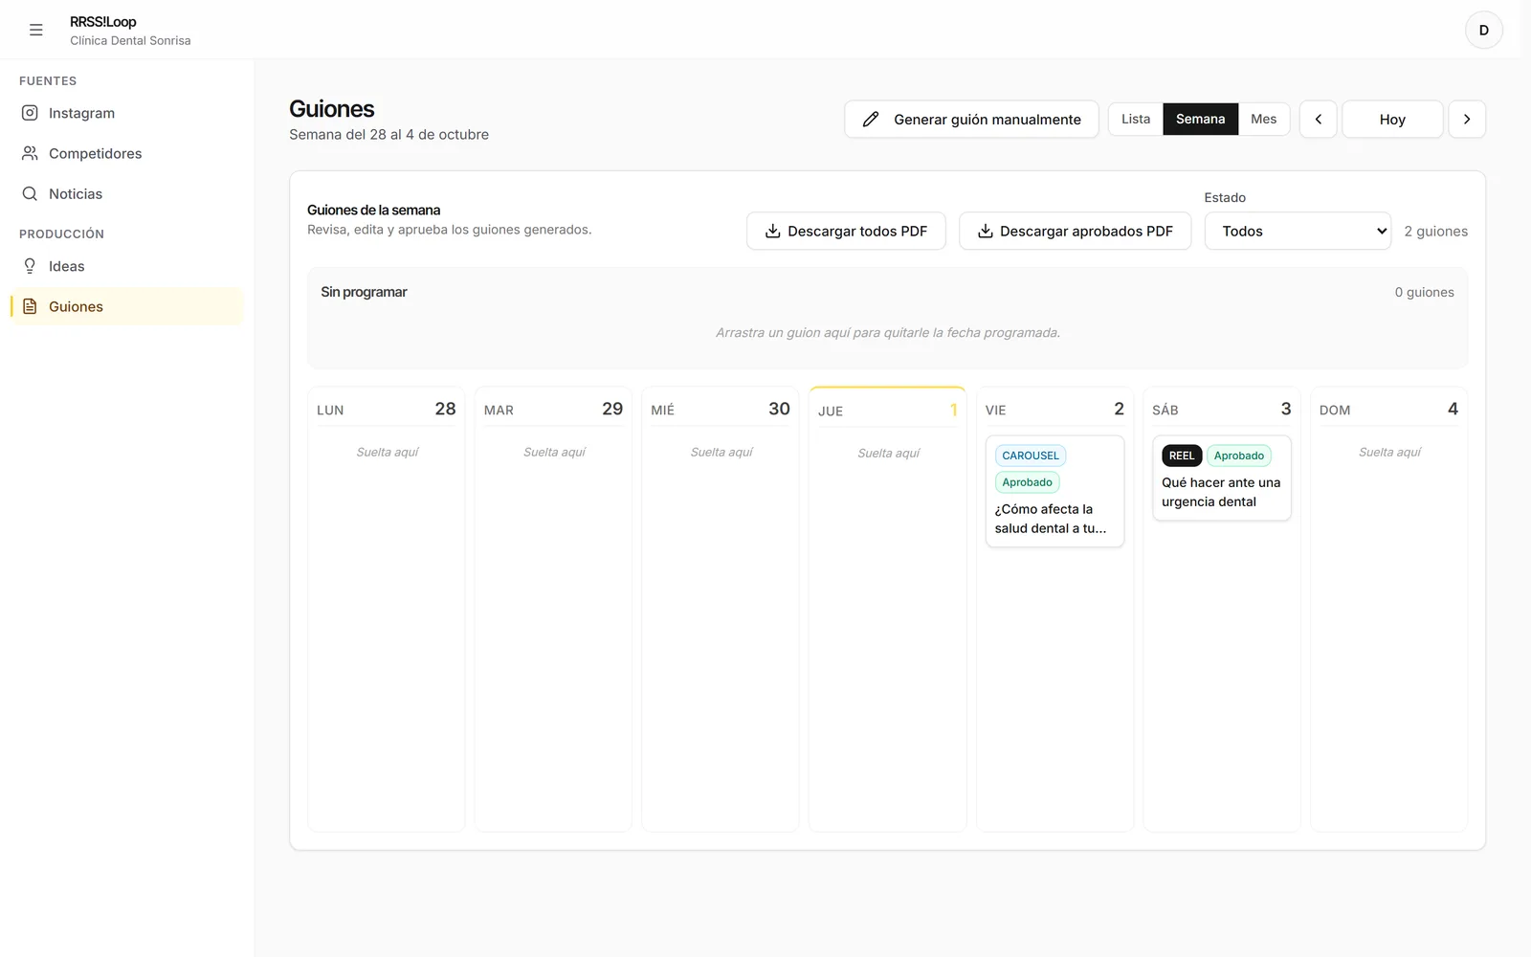
Task: Open the card ¿Cómo afecta la salud dental
Action: pos(1054,492)
